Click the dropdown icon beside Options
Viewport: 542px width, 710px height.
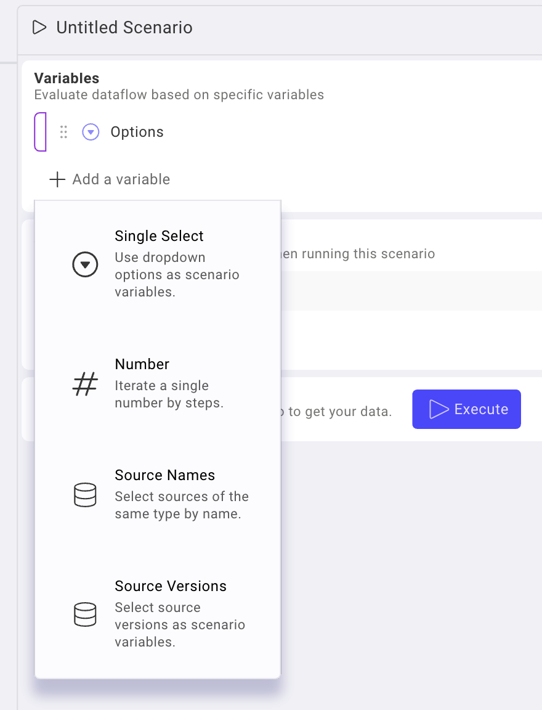91,132
